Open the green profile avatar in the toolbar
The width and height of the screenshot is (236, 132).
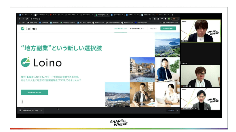pyautogui.click(x=169, y=19)
